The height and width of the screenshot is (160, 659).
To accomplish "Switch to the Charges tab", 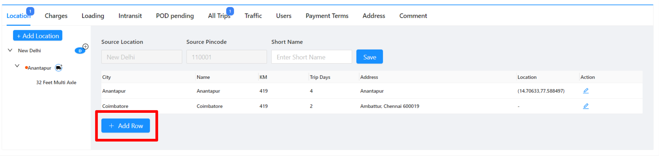I will [56, 16].
